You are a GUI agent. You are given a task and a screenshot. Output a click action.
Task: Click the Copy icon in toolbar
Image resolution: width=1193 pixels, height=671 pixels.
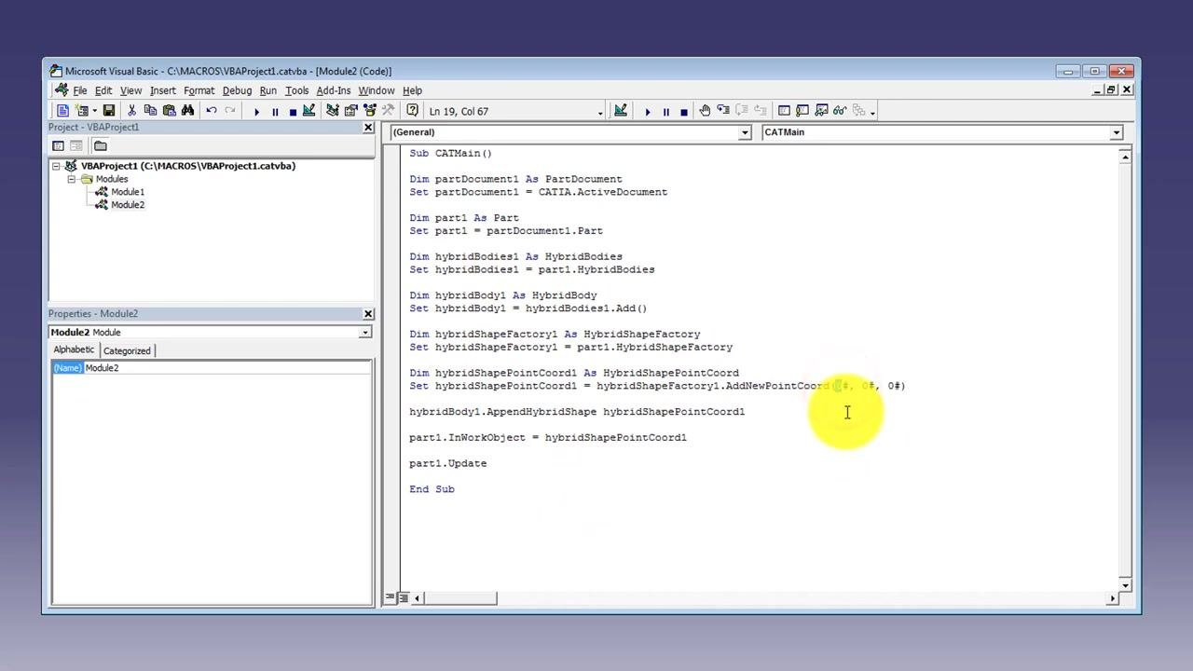pyautogui.click(x=150, y=111)
